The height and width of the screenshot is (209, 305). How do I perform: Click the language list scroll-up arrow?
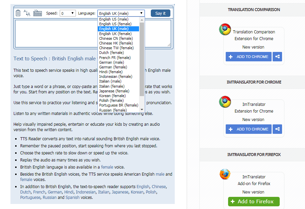point(142,20)
